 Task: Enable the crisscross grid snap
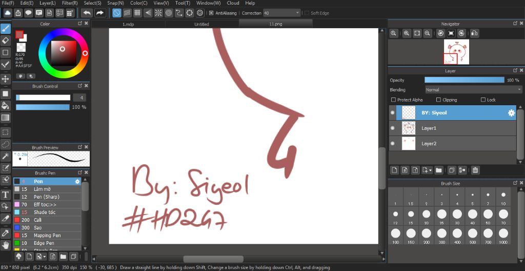pyautogui.click(x=137, y=13)
